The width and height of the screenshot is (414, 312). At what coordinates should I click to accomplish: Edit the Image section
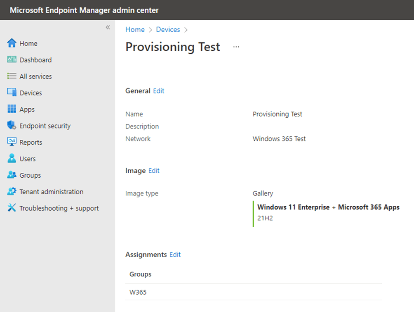[154, 171]
